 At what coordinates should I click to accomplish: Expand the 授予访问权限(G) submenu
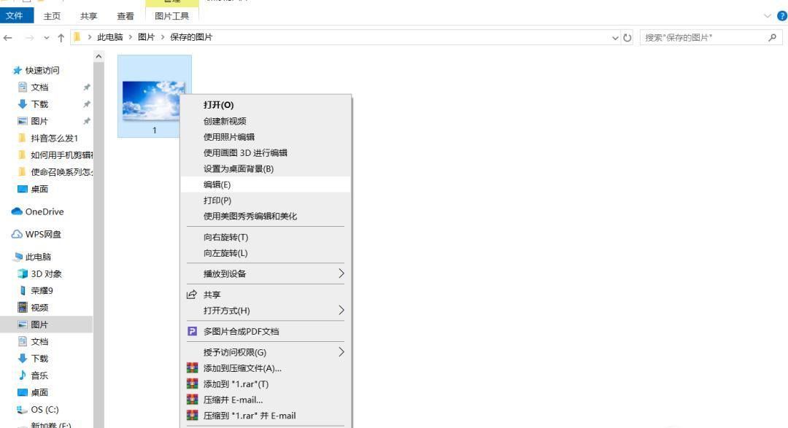[x=266, y=352]
